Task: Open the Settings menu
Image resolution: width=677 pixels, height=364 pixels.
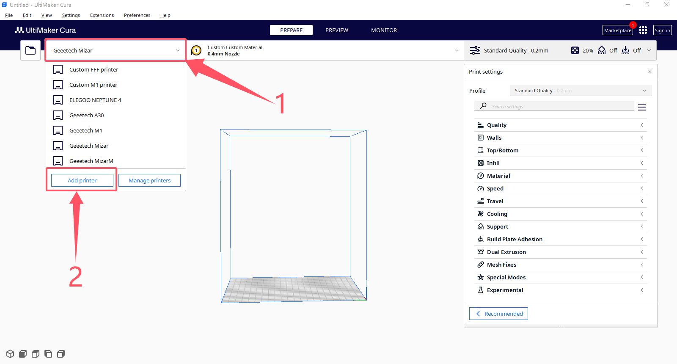Action: (x=71, y=15)
